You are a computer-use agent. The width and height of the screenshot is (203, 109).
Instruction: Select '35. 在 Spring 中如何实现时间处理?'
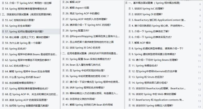point(85,71)
